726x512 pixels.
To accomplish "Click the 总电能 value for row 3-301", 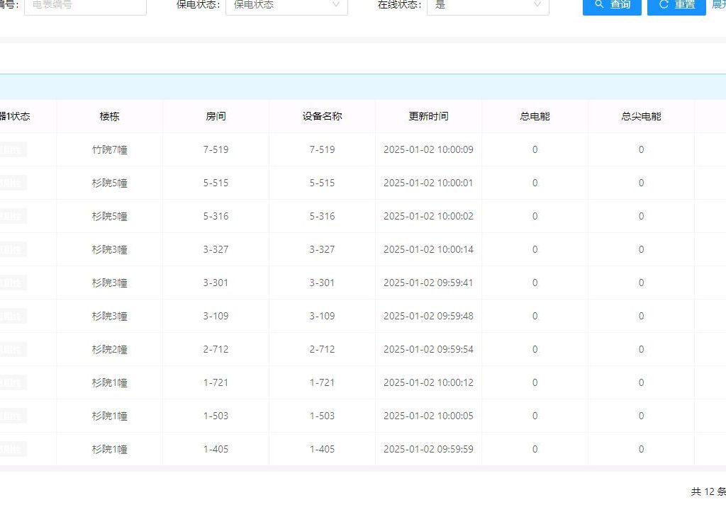I will coord(535,283).
